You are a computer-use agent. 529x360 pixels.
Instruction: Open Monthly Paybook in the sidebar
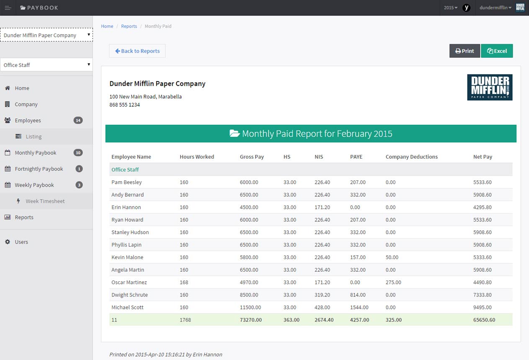point(46,153)
